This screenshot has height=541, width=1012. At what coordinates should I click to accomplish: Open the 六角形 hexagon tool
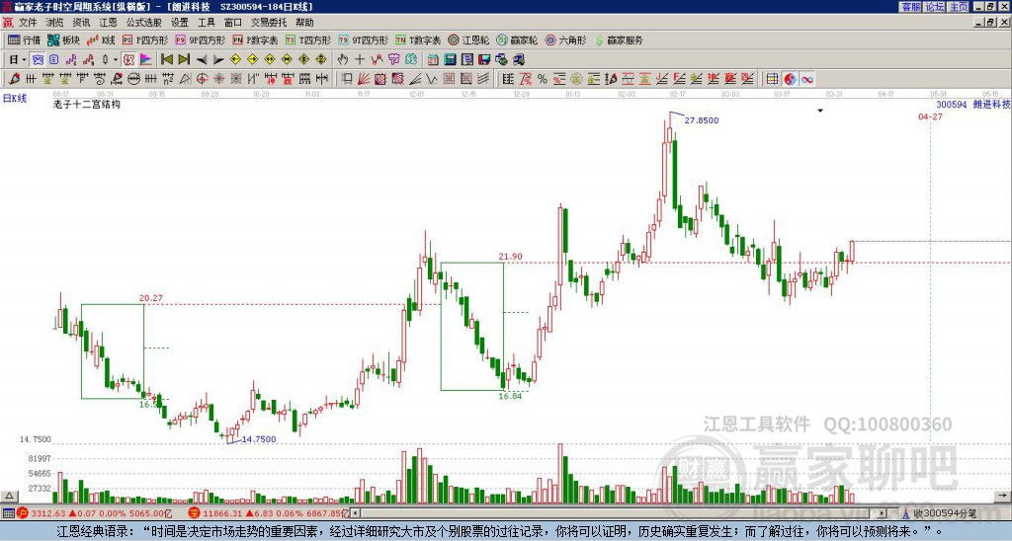click(565, 39)
